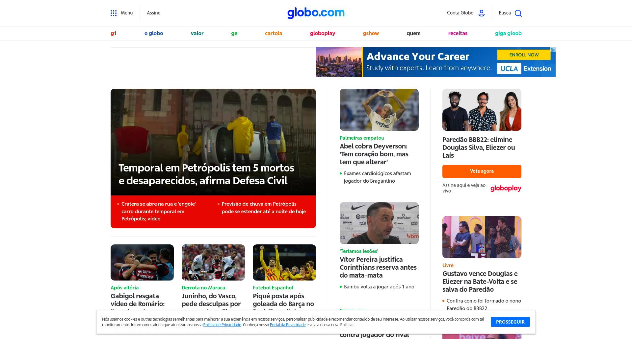The image size is (632, 339).
Task: Click ENROLL NOW on the UCLA ad
Action: pos(524,55)
